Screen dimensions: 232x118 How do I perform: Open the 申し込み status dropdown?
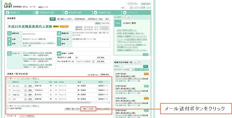(19, 86)
